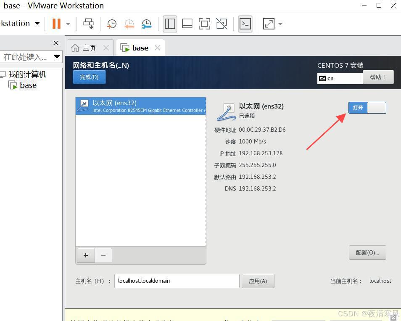This screenshot has height=321, width=401.
Task: Click the cn keyboard layout selector
Action: click(340, 78)
